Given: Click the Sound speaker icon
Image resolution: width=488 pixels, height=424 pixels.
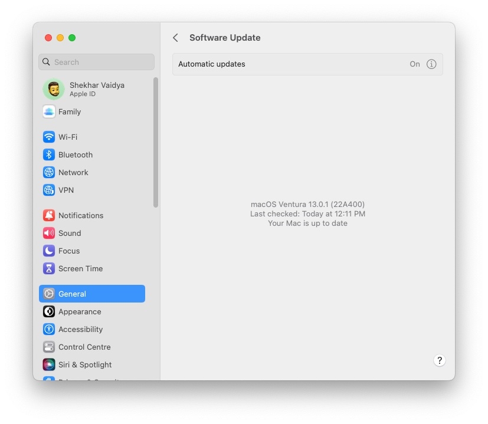Looking at the screenshot, I should [49, 233].
